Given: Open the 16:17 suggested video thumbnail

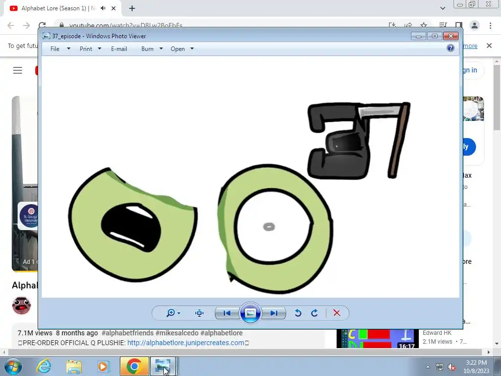Looking at the screenshot, I should (x=377, y=338).
